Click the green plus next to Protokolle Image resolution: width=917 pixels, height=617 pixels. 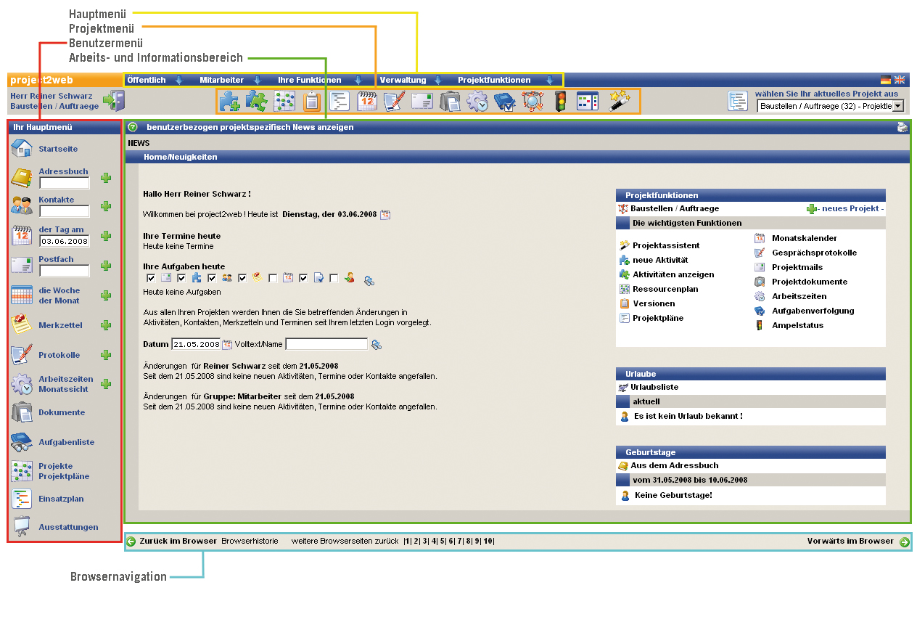(x=106, y=355)
